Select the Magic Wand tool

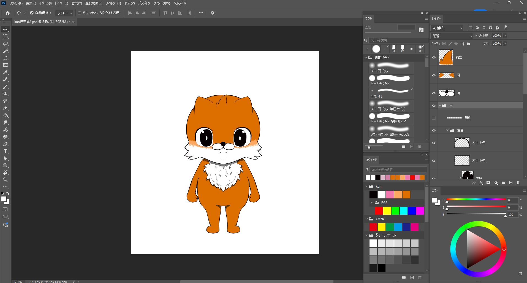pos(5,51)
